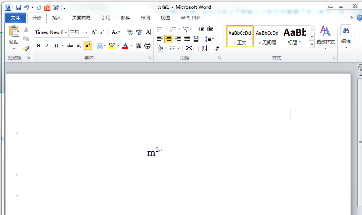Open the phonetic guide (wén) tool
Image resolution: width=362 pixels, height=215 pixels.
pos(139,32)
